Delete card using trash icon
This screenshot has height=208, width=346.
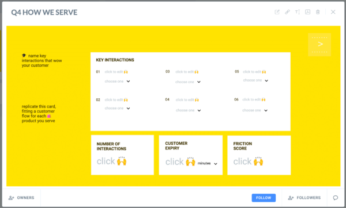tap(318, 12)
